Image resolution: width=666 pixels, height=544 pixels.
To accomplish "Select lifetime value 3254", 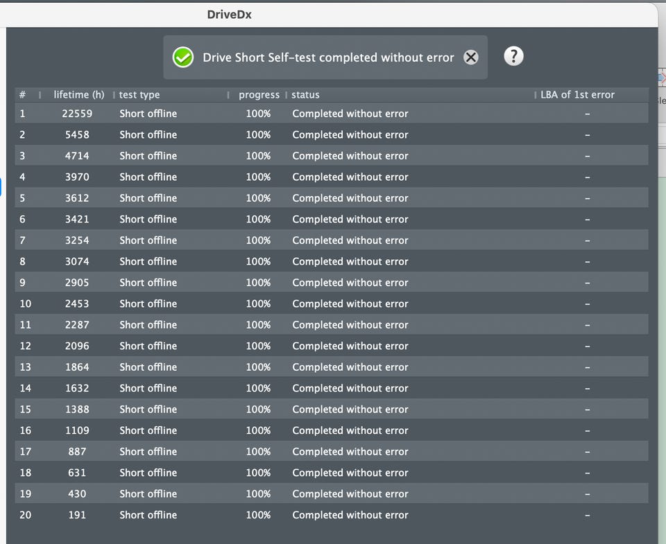I will pyautogui.click(x=77, y=240).
